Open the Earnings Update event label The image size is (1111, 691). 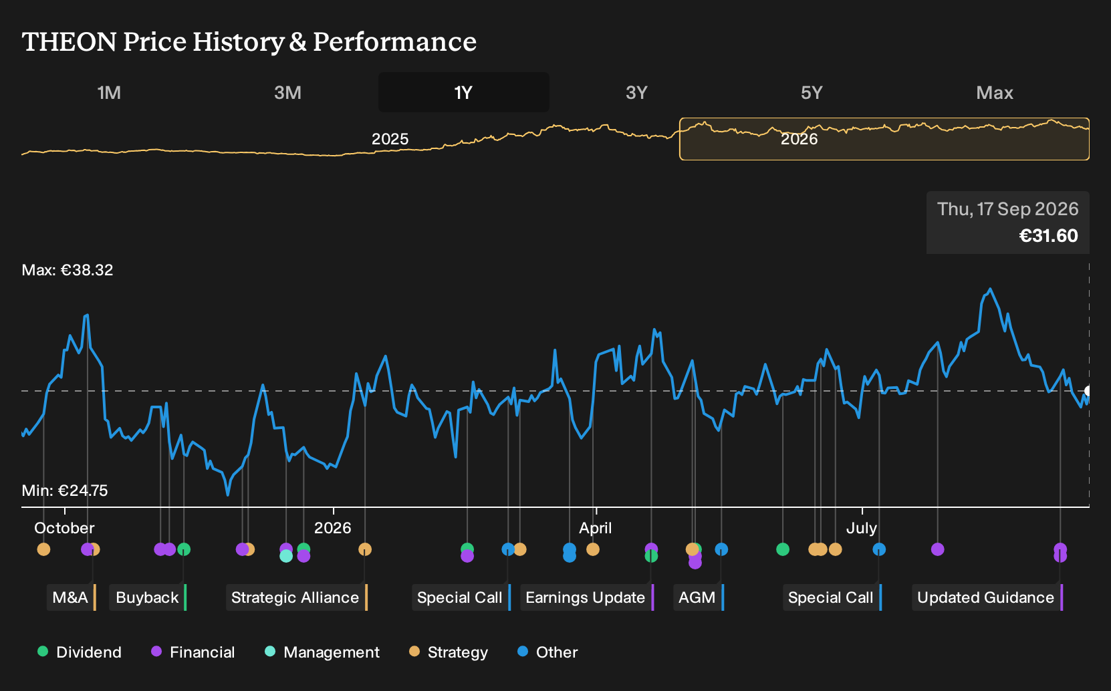(x=587, y=597)
